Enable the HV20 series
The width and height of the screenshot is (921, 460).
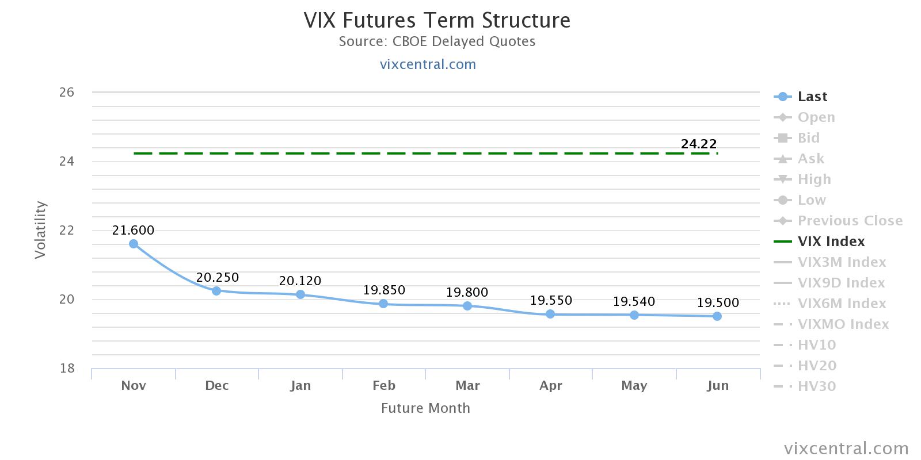[816, 366]
